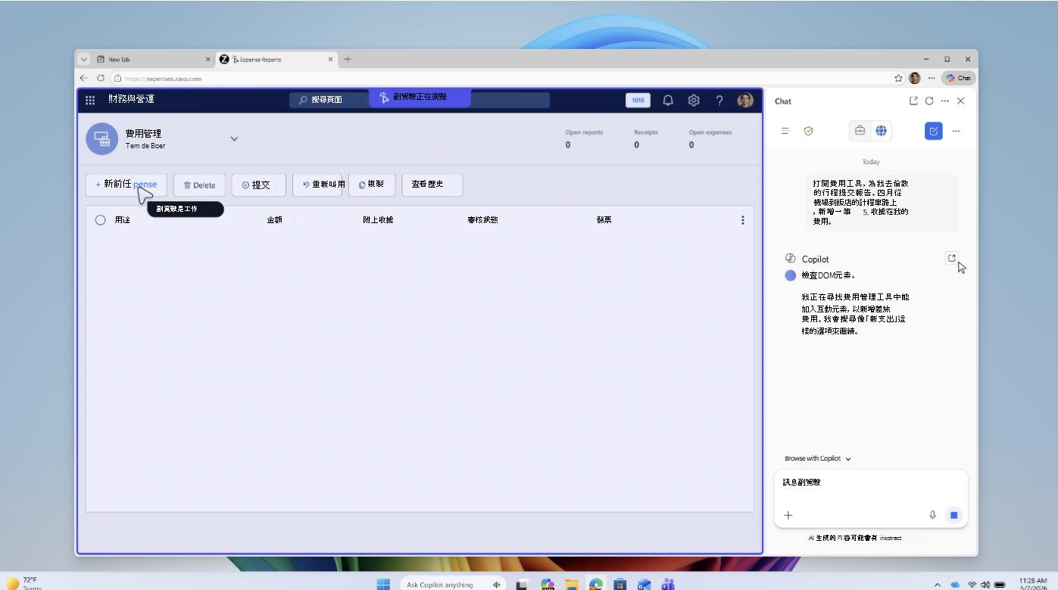1058x590 pixels.
Task: Open the table column options kebab menu
Action: pos(742,220)
